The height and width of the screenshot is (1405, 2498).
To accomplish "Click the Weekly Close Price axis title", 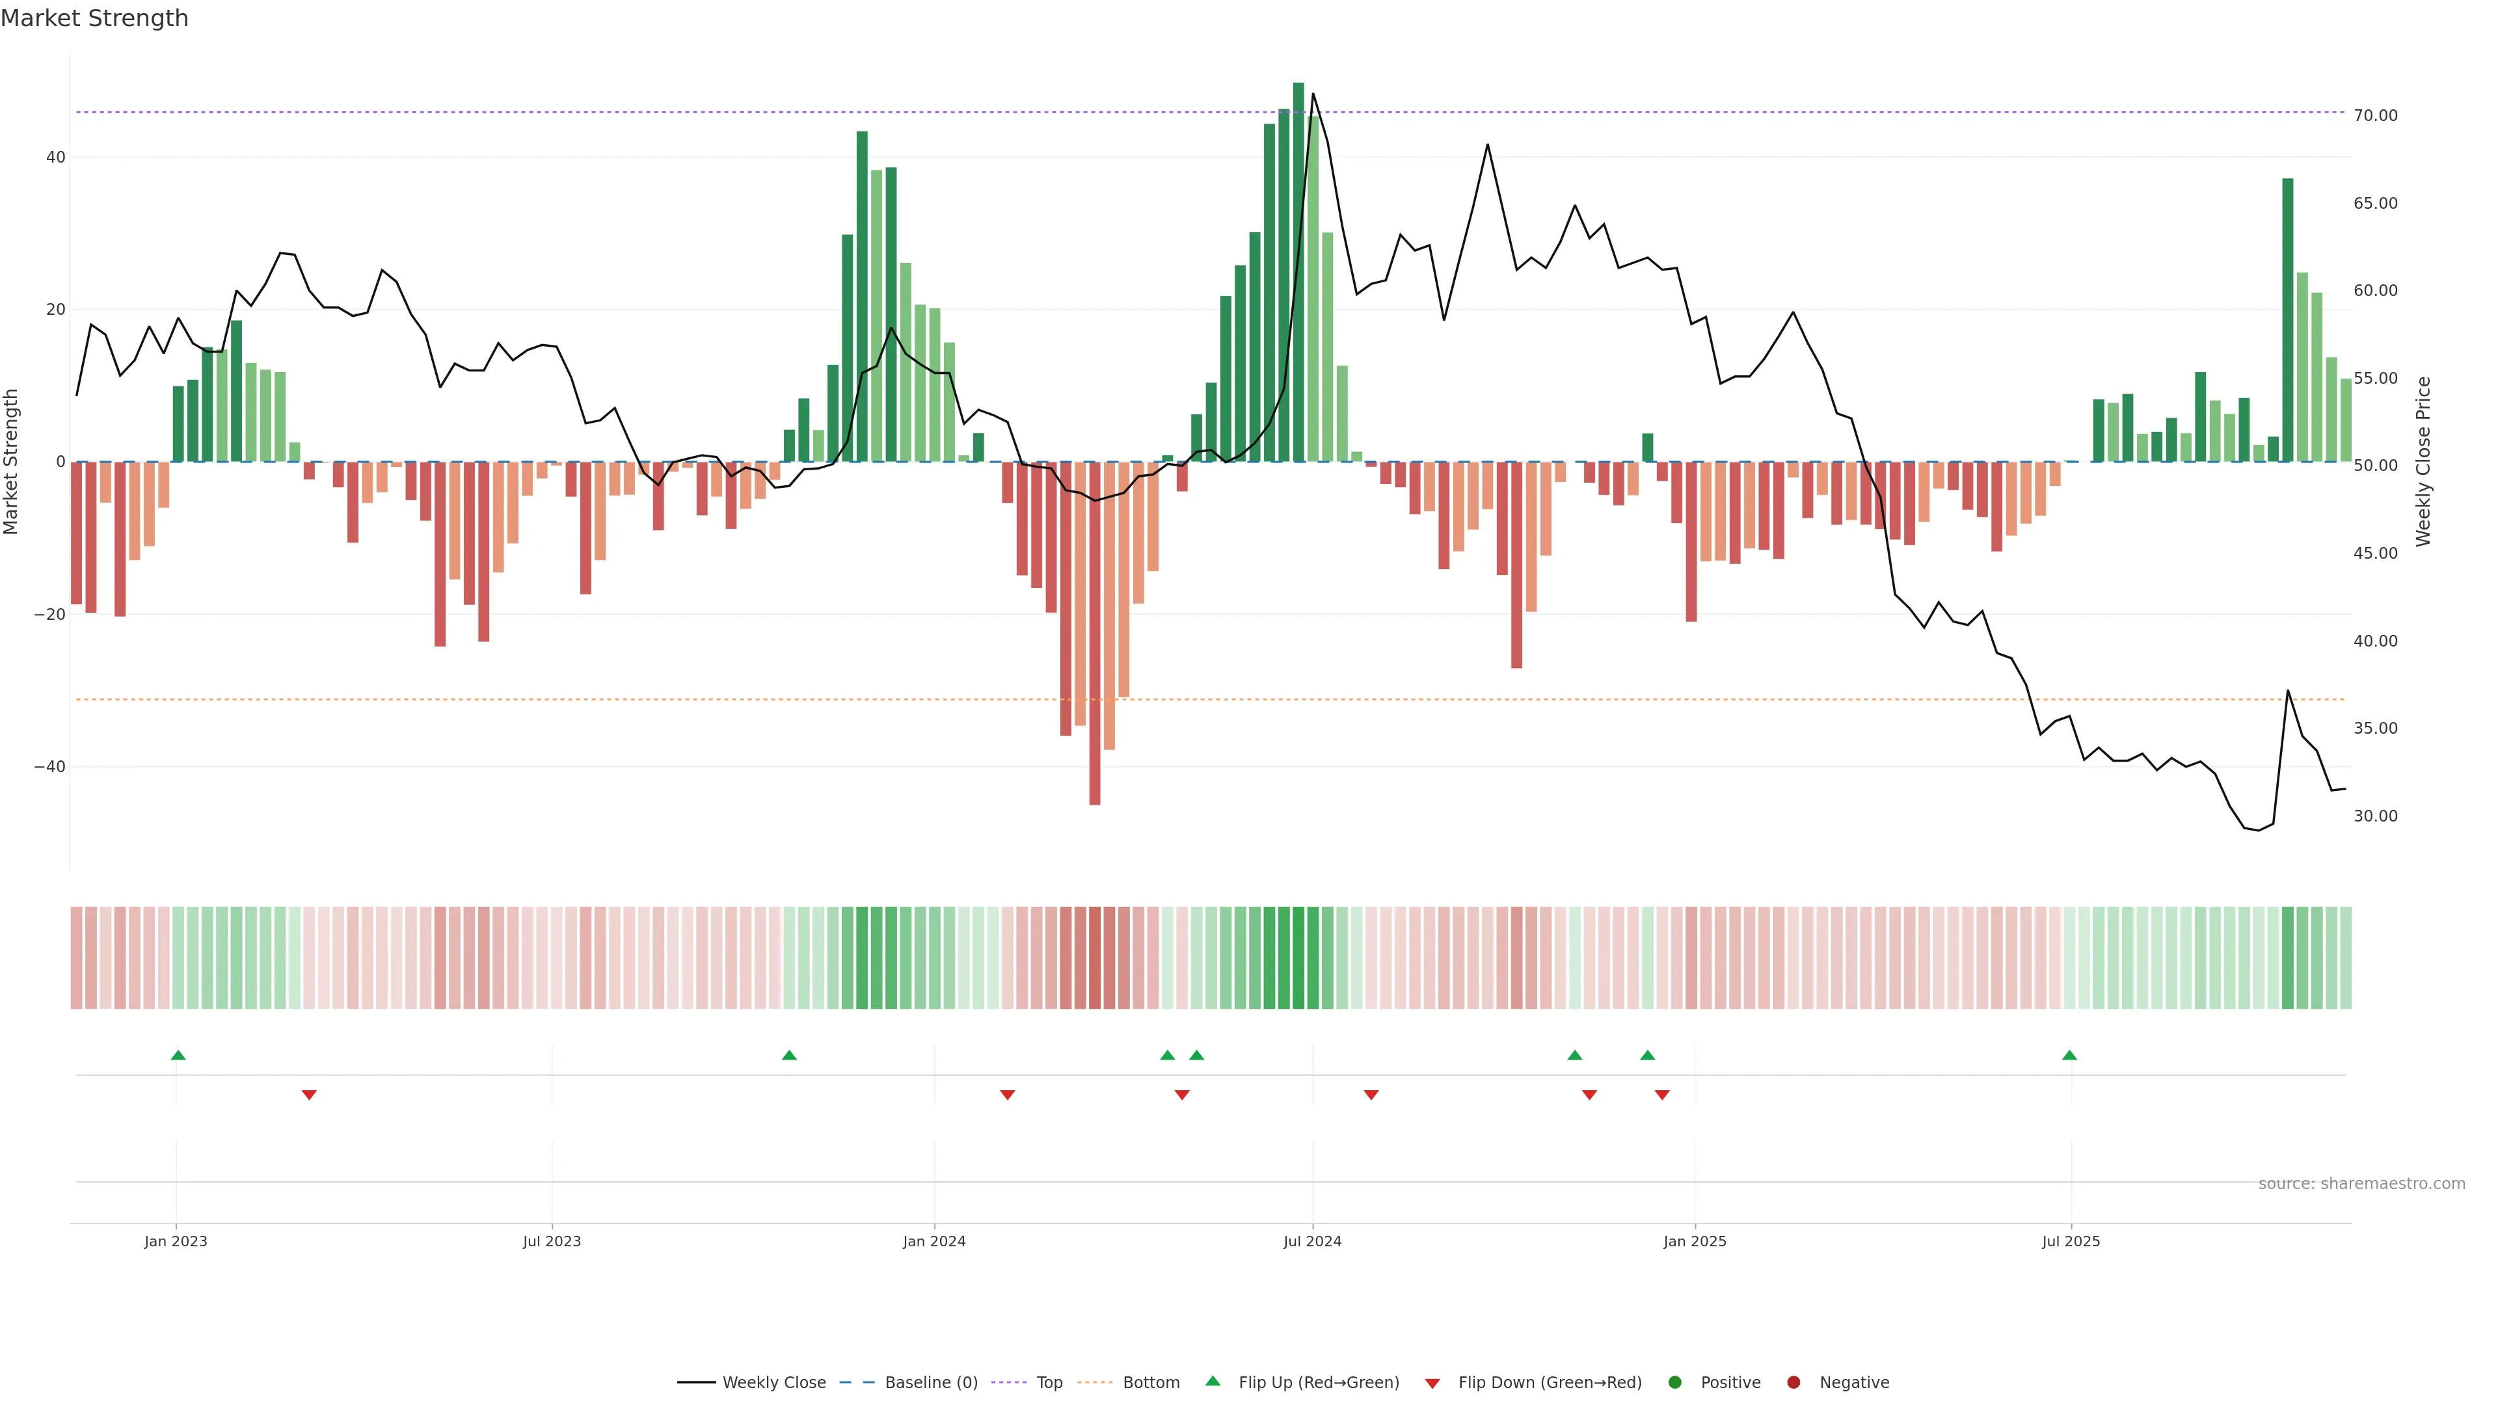I will click(2423, 462).
